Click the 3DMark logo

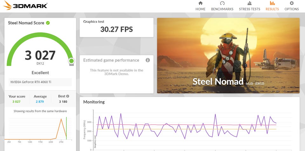click(x=25, y=5)
